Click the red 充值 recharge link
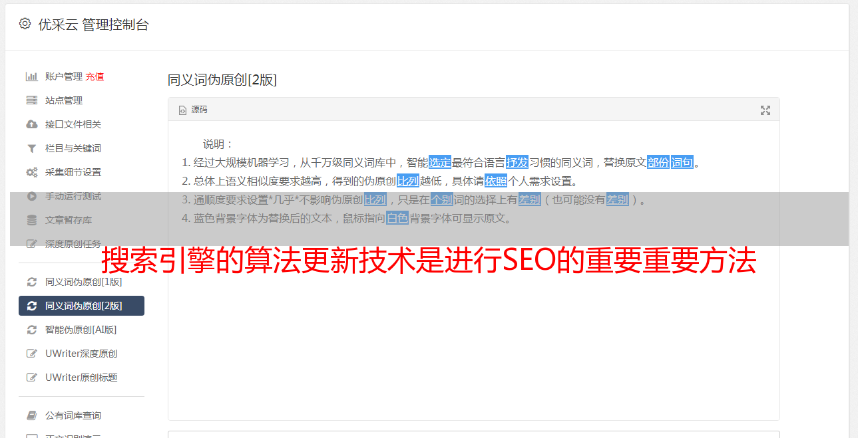 coord(95,76)
